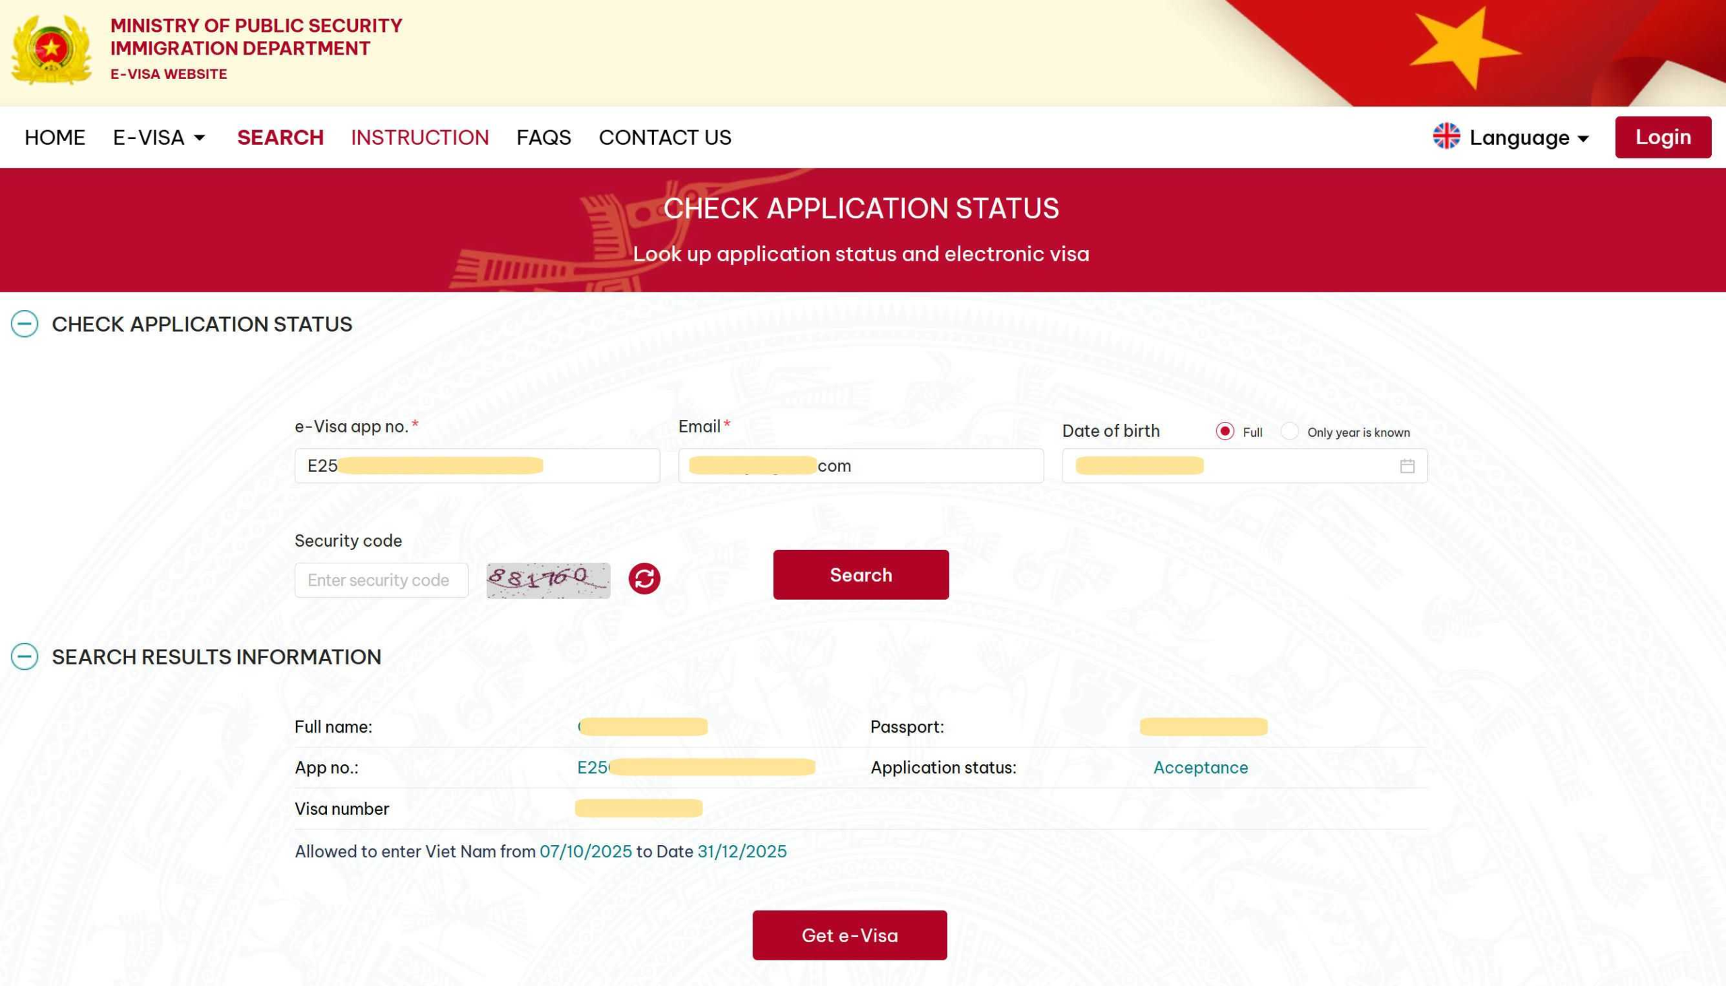The height and width of the screenshot is (986, 1726).
Task: Focus the Enter security code field
Action: click(x=381, y=580)
